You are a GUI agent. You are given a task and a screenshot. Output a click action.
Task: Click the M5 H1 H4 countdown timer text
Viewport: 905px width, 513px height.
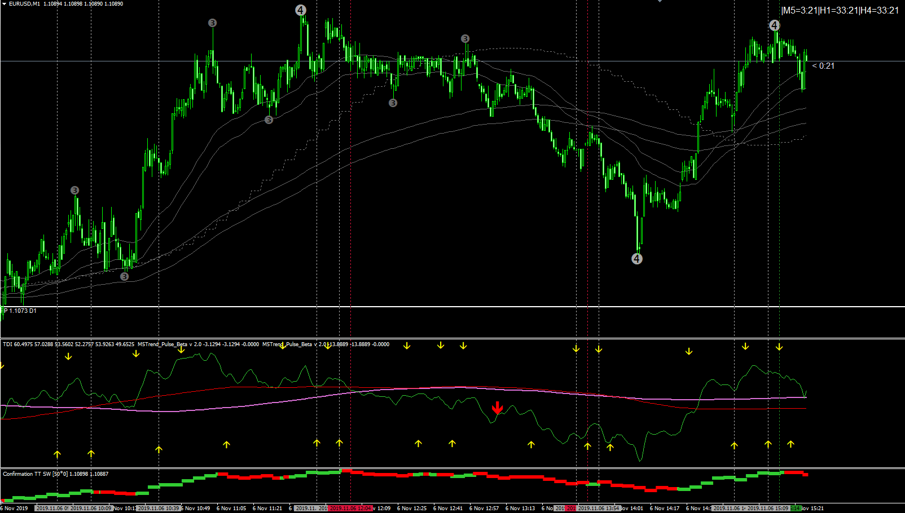(840, 10)
